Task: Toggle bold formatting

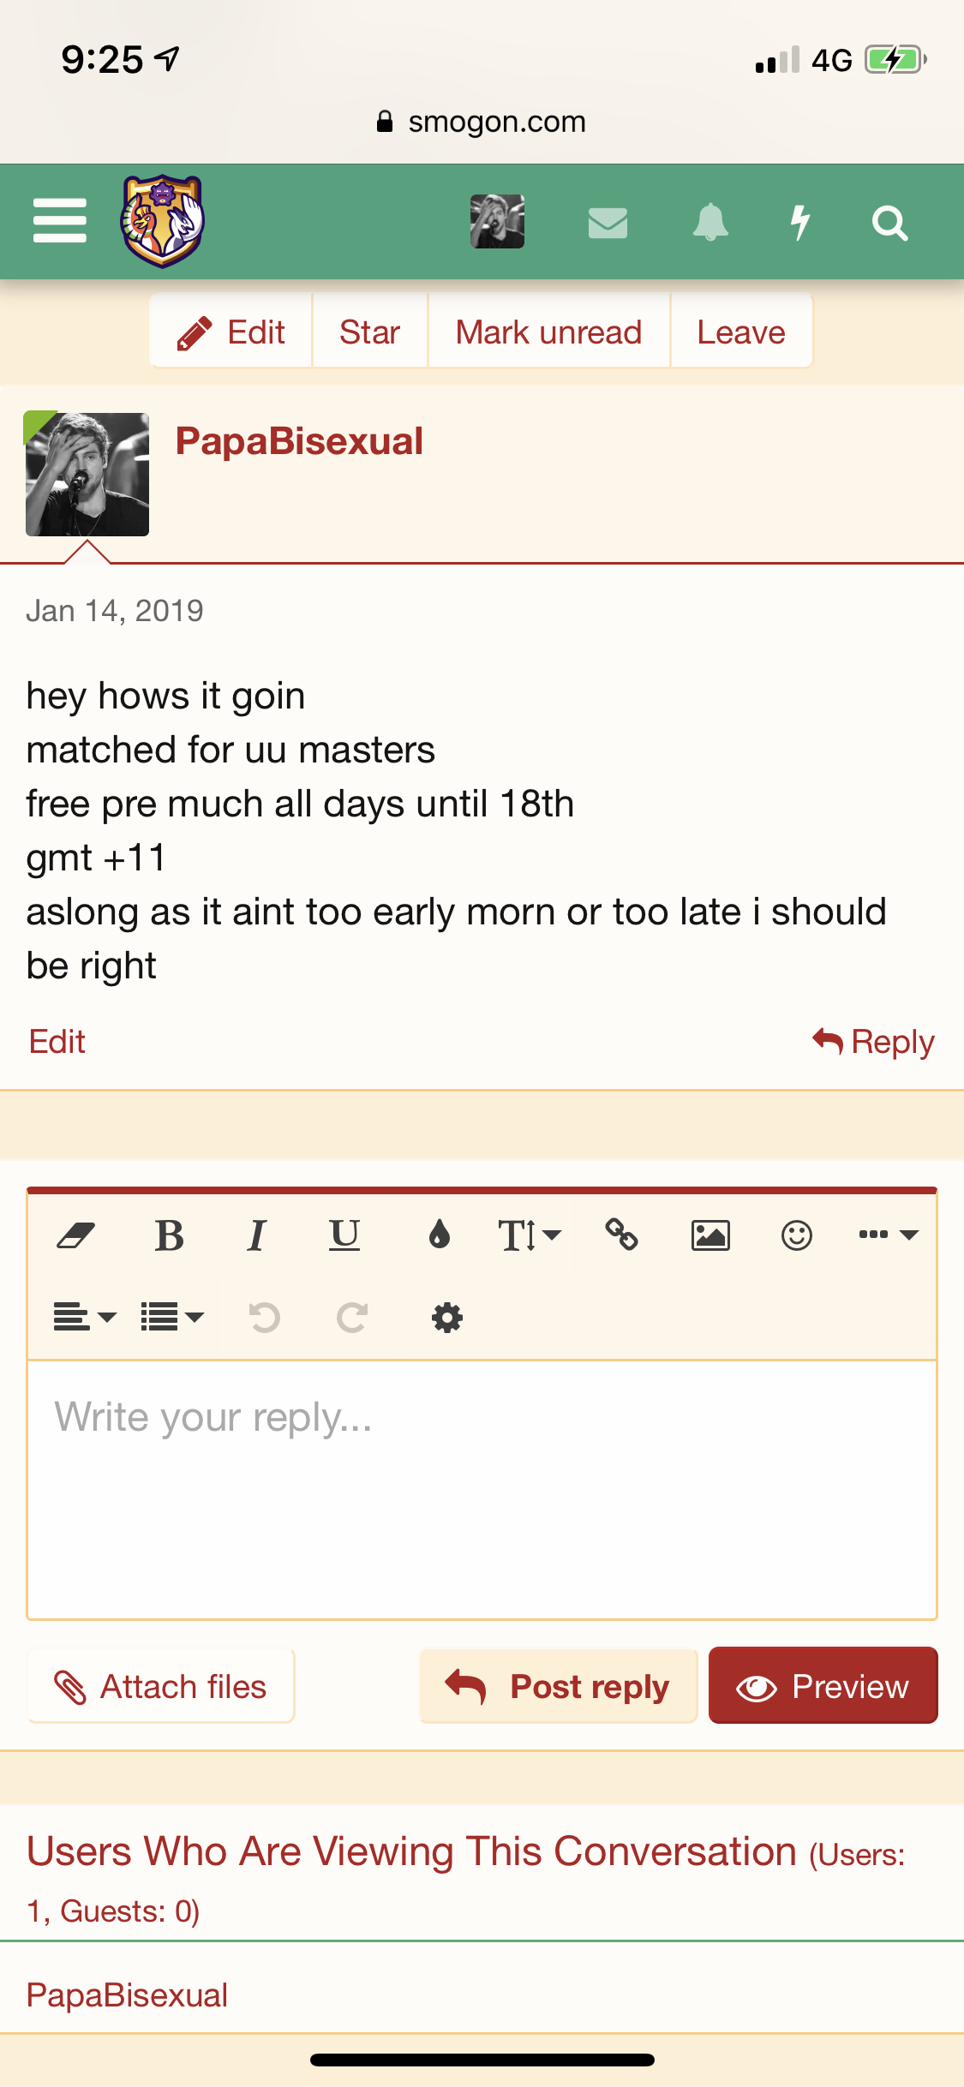Action: click(x=170, y=1235)
